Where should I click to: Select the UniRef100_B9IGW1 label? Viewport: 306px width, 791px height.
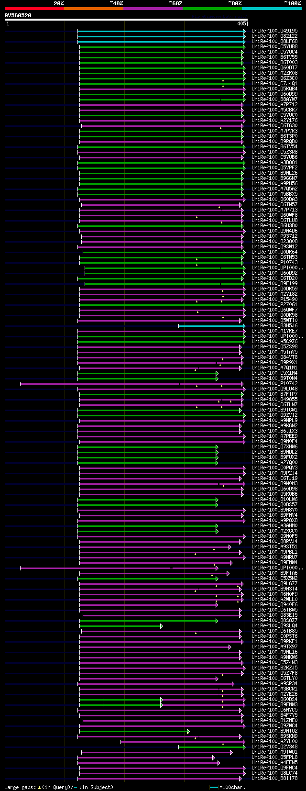click(x=274, y=410)
